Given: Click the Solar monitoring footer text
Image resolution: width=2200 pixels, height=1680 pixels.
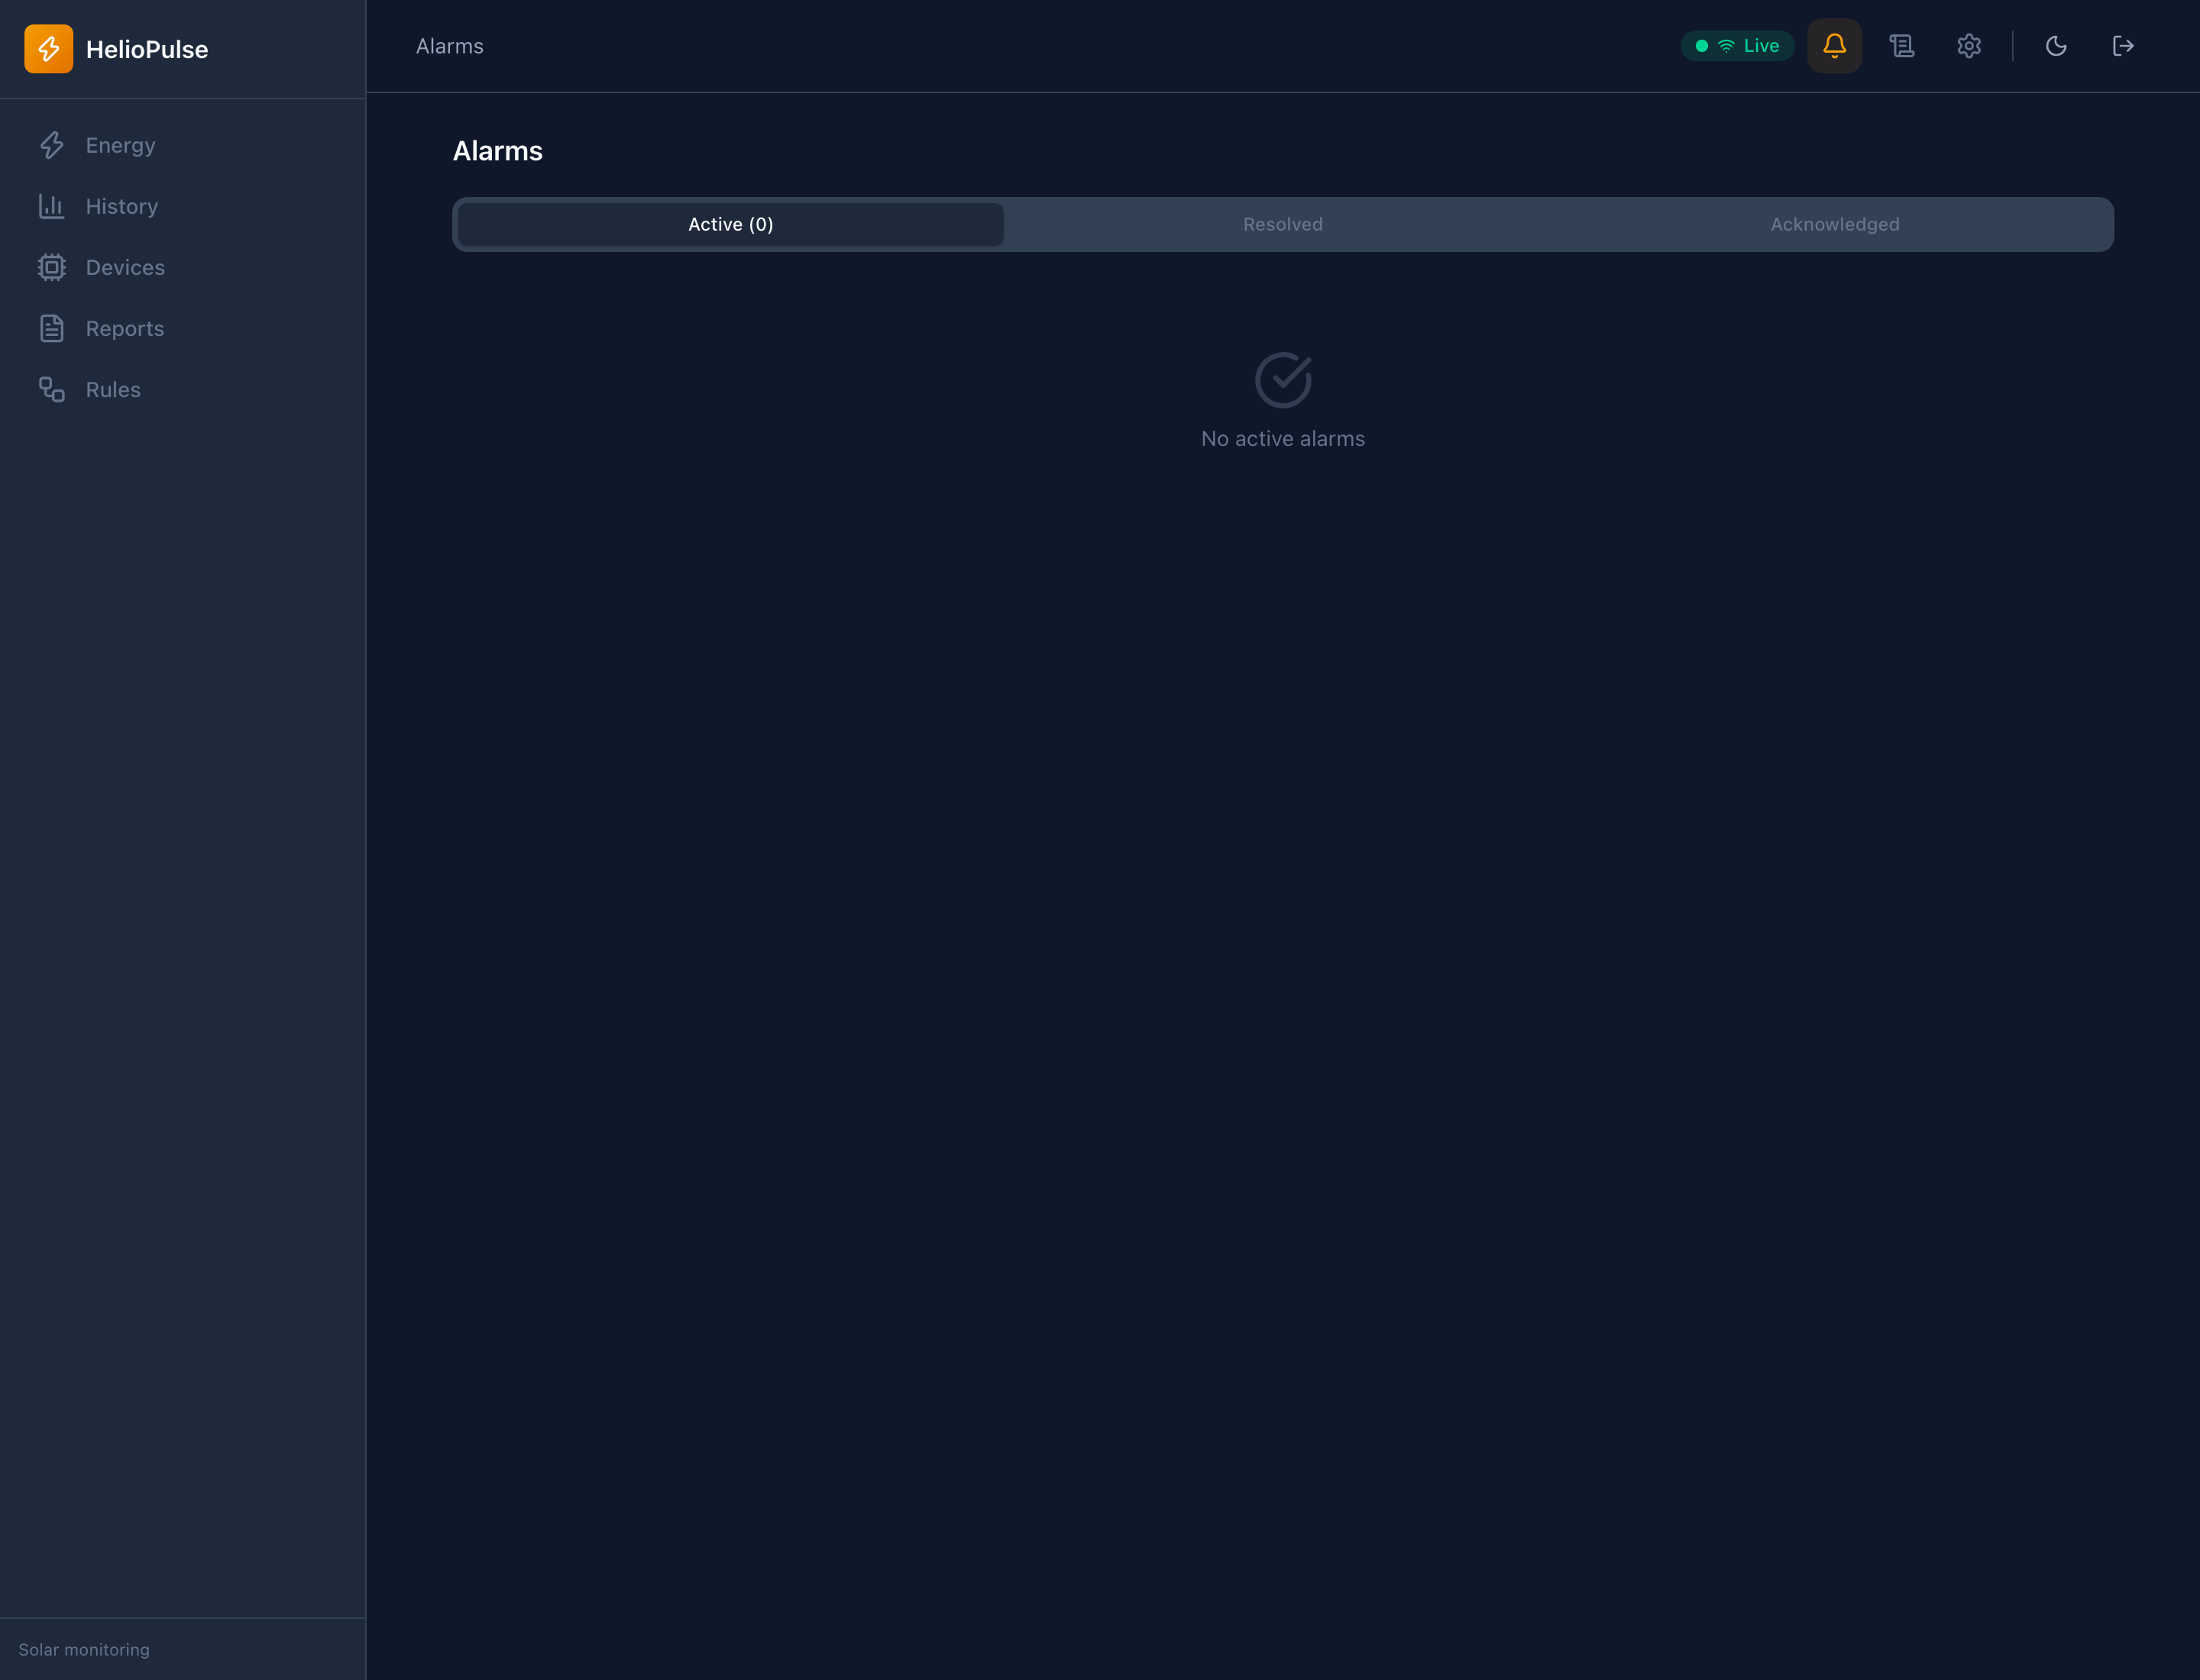Looking at the screenshot, I should tap(84, 1650).
